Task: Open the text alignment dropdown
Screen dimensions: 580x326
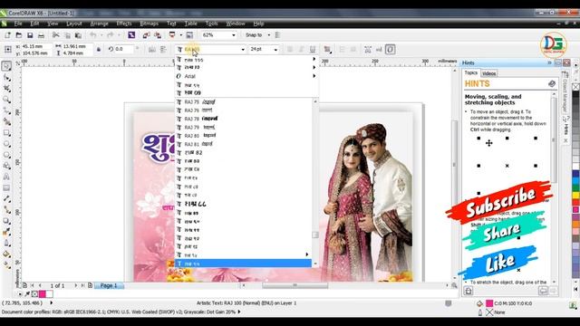Action: click(327, 49)
